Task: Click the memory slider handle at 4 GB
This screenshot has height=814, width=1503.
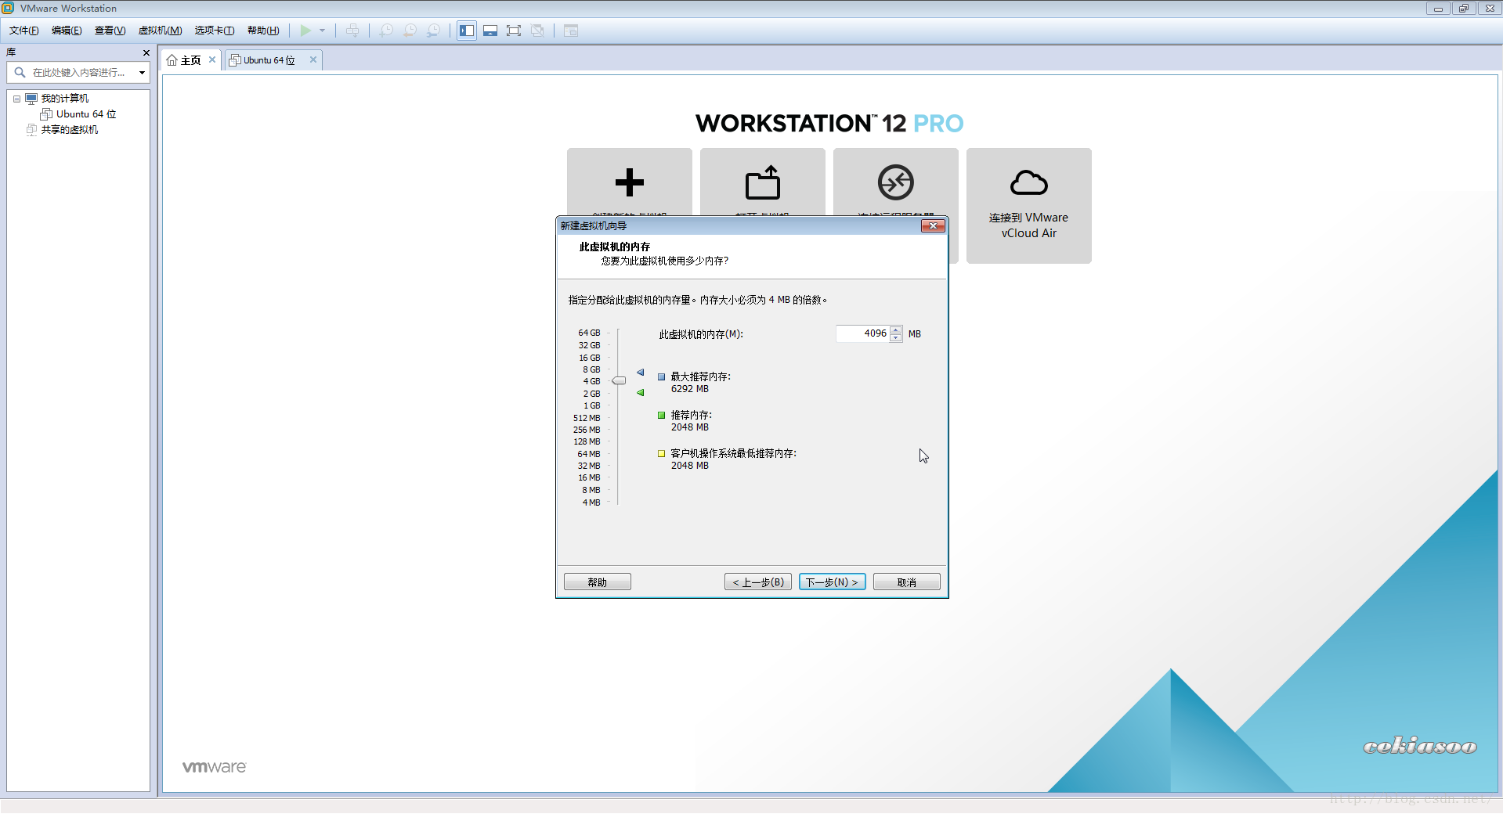Action: click(619, 381)
